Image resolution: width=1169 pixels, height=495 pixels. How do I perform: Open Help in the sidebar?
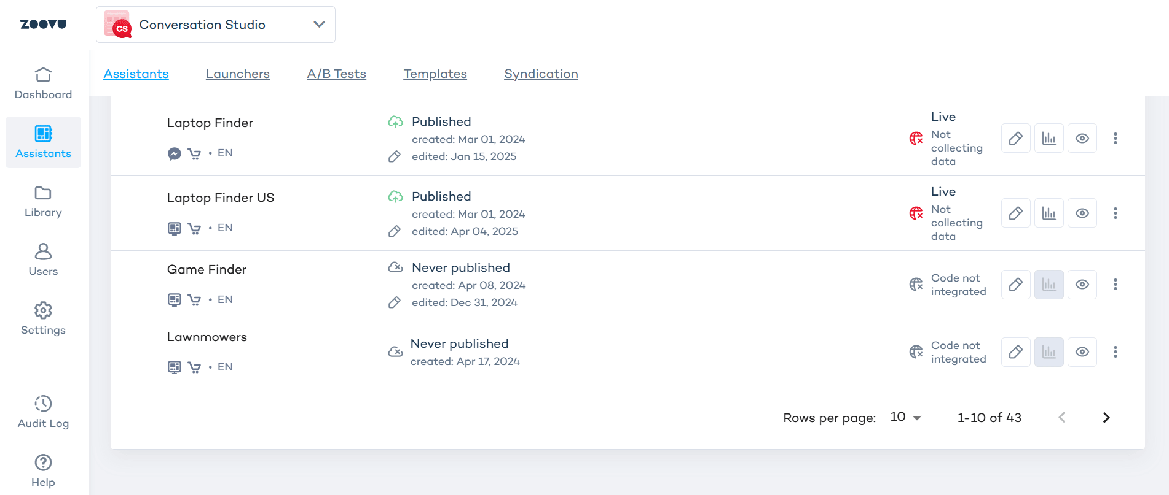click(x=43, y=471)
